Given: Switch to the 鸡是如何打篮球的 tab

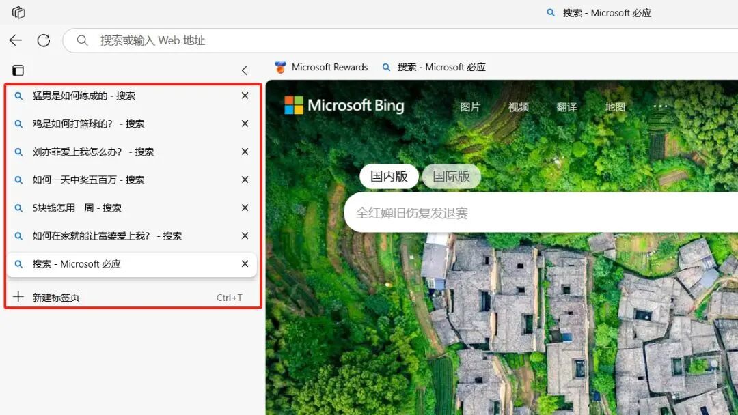Looking at the screenshot, I should coord(132,124).
